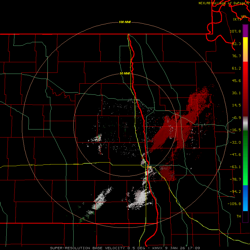
Task: Click the yellow-orange segment of color bar
Action: click(x=245, y=49)
